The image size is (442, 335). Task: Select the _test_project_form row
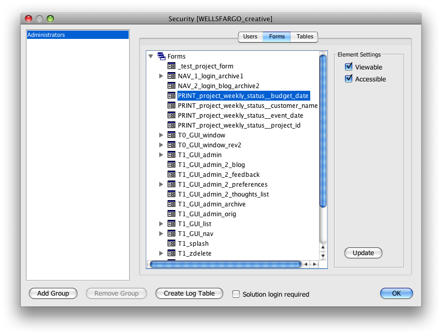(205, 66)
